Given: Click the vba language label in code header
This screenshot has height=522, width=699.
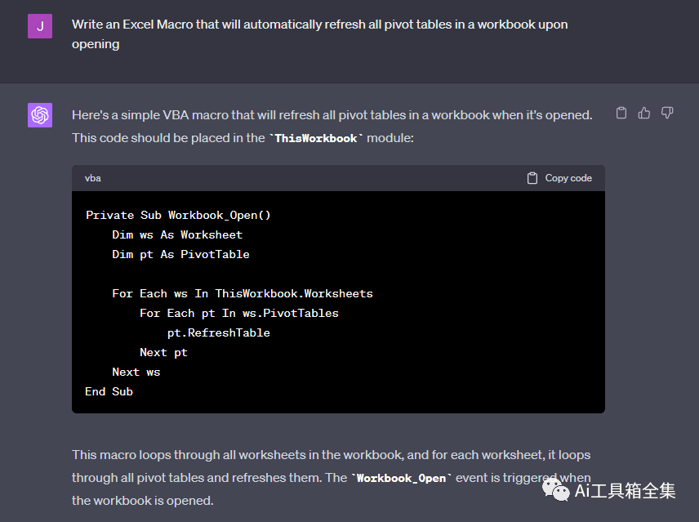Looking at the screenshot, I should pos(92,178).
